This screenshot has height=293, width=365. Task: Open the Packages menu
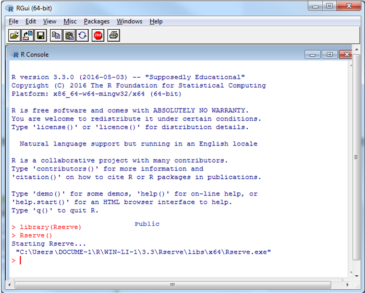click(96, 21)
